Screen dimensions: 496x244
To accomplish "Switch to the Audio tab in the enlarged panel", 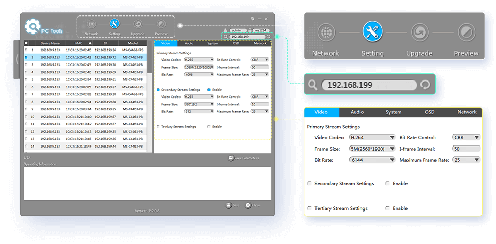I will tap(357, 112).
